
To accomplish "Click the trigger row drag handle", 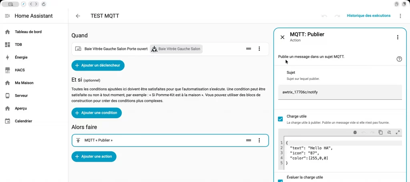I will (249, 49).
